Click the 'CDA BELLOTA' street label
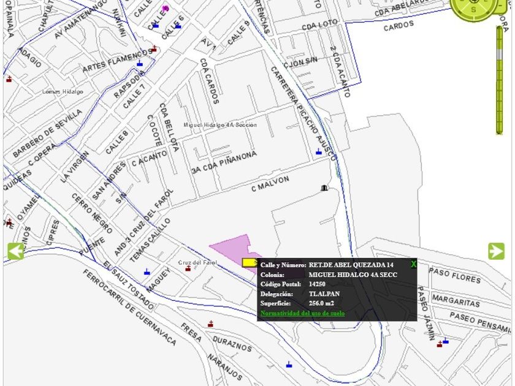This screenshot has height=386, width=515. 169,127
